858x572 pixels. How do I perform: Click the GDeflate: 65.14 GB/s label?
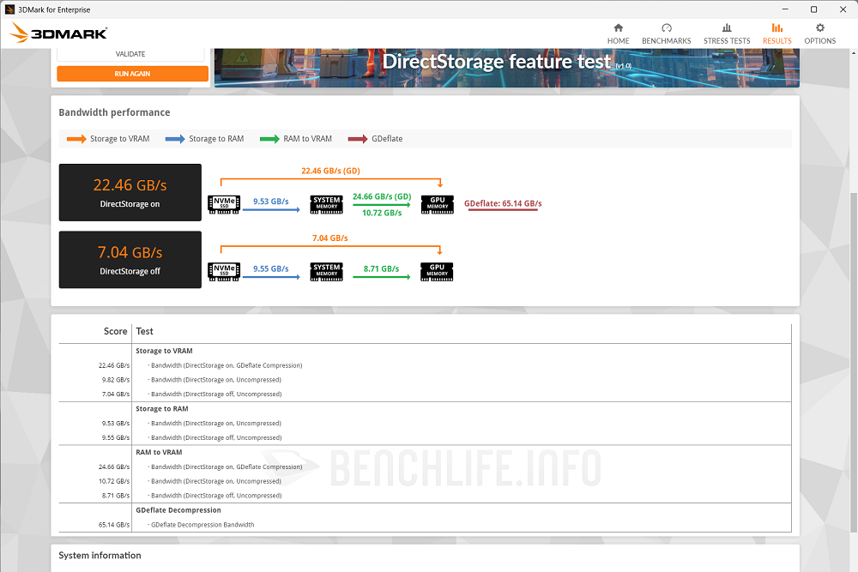tap(503, 204)
